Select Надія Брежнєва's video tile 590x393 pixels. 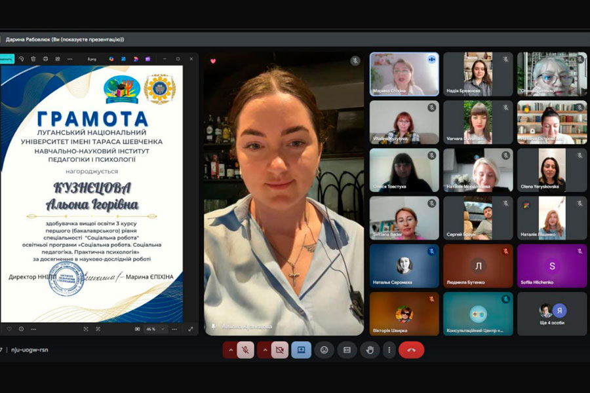click(478, 74)
